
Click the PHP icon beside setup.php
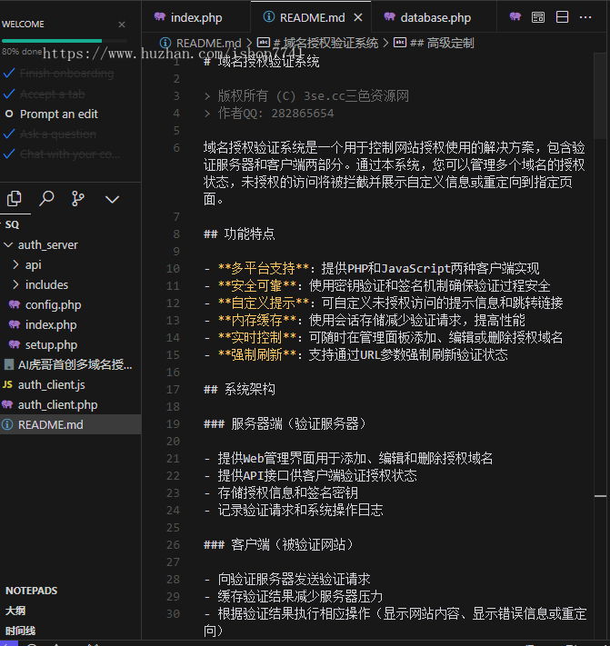15,344
